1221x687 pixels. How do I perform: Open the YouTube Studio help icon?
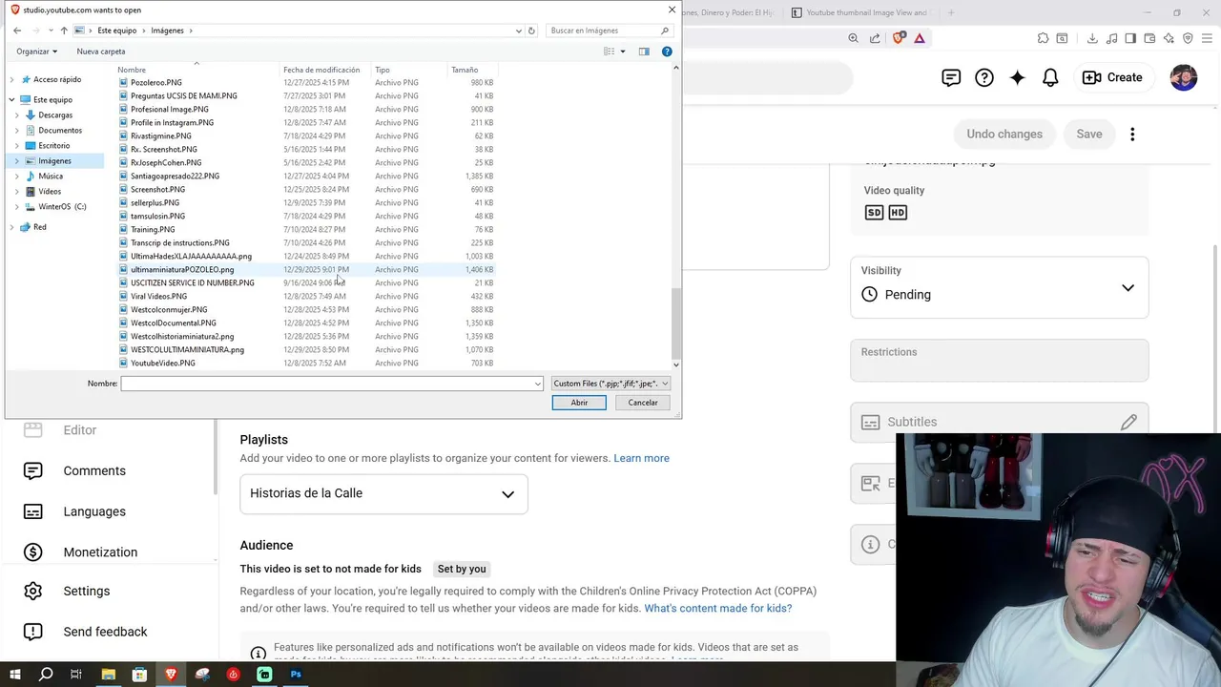[984, 78]
